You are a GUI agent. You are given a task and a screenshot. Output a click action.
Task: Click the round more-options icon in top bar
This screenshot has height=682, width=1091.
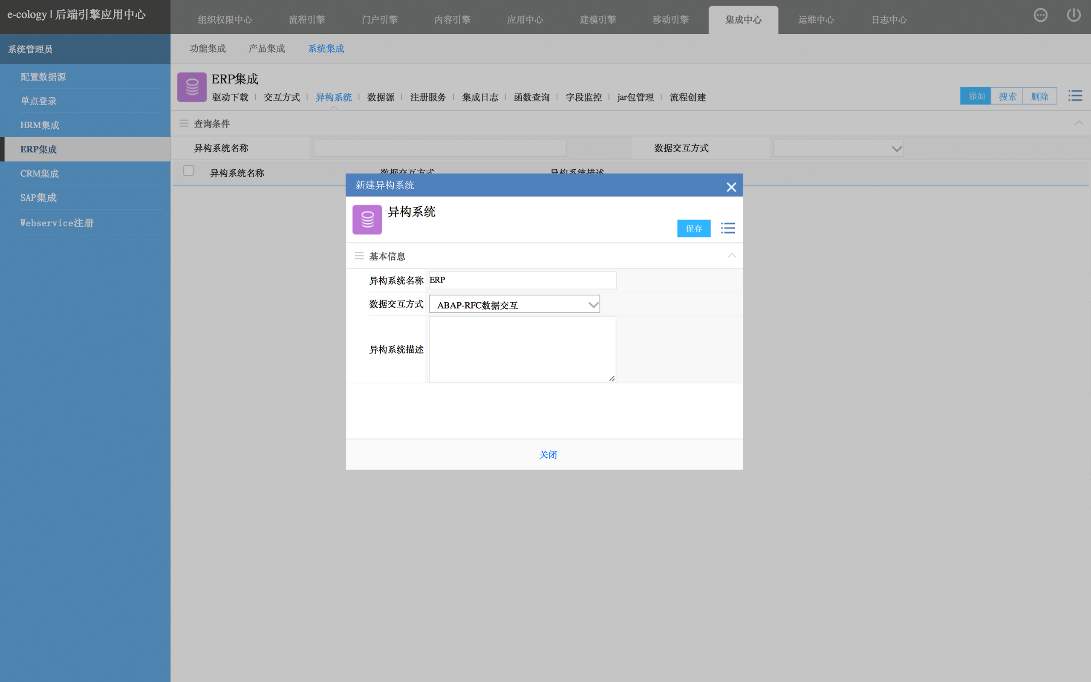click(x=1040, y=15)
